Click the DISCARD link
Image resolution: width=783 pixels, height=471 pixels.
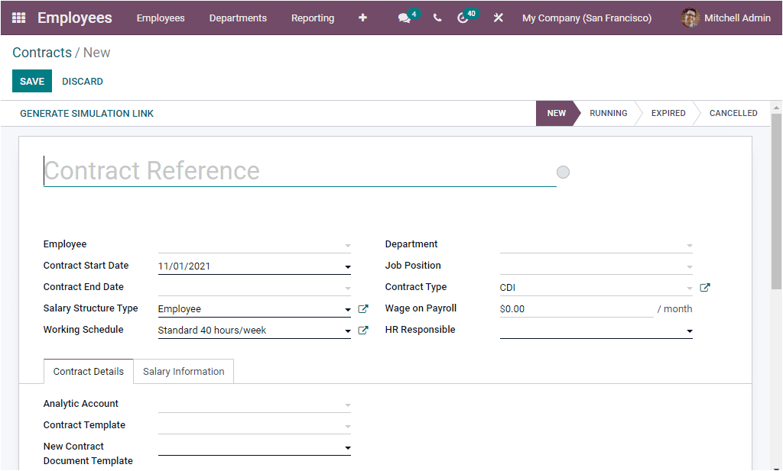click(82, 81)
